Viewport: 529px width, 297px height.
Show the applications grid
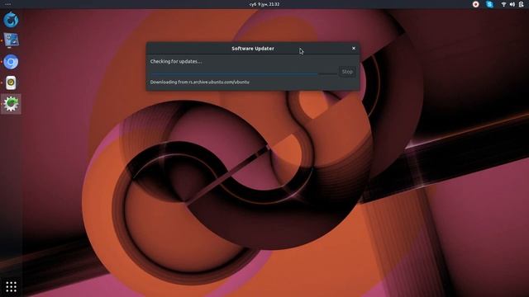pos(11,286)
